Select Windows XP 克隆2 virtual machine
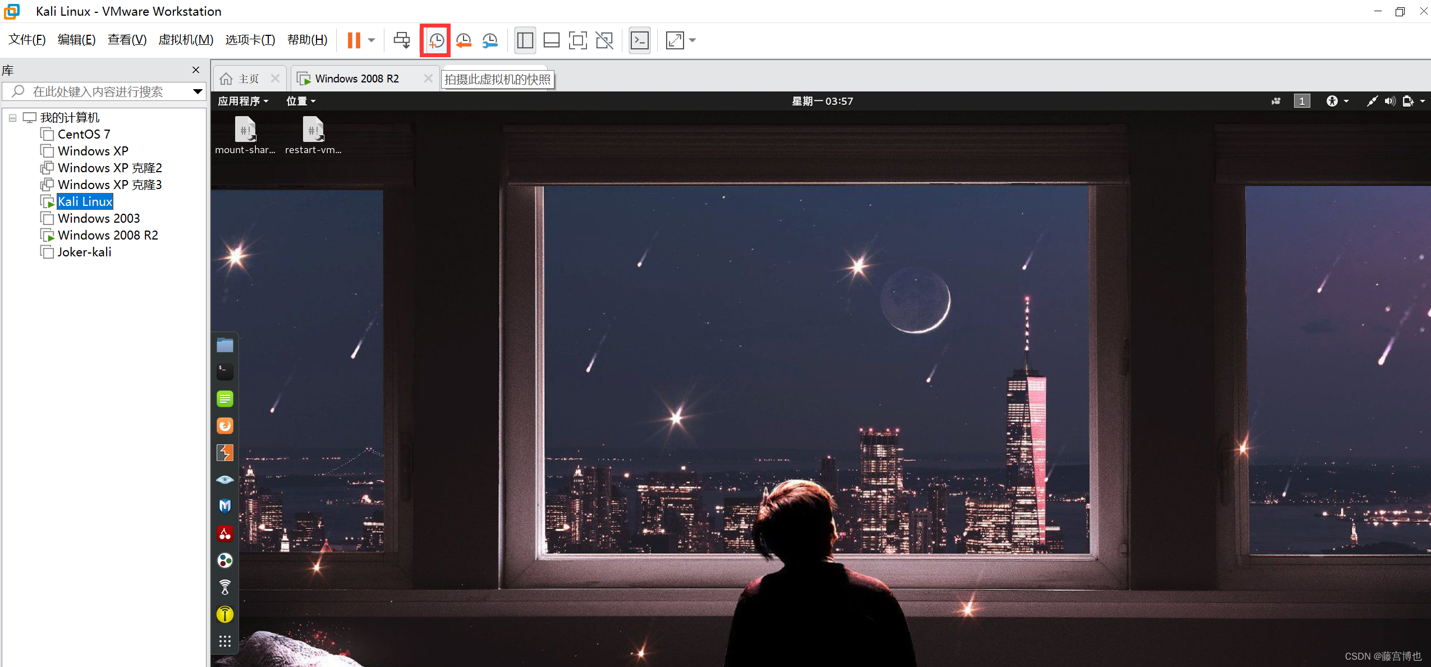Screen dimensions: 1431x667 click(x=109, y=168)
